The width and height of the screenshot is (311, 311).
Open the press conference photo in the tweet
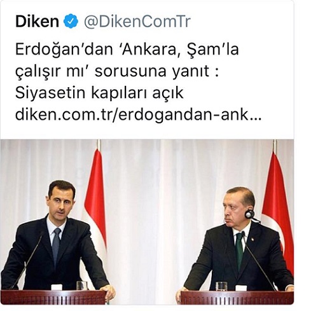[x=147, y=222]
